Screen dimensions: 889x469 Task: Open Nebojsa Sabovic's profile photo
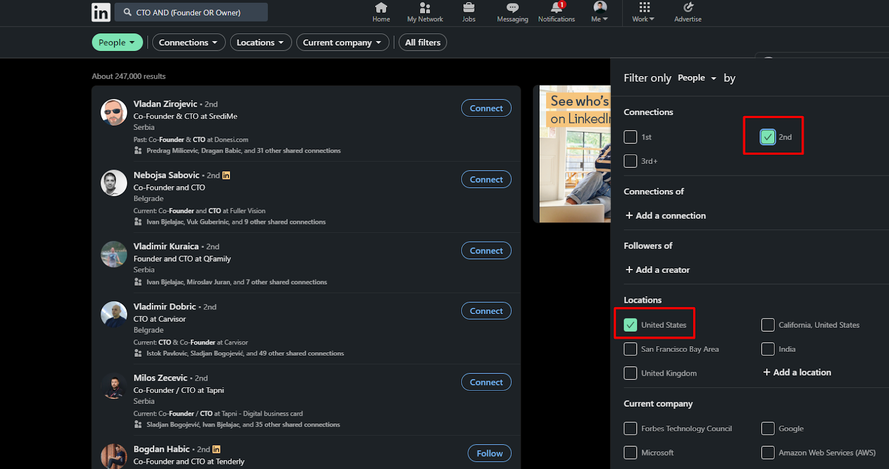pos(114,183)
